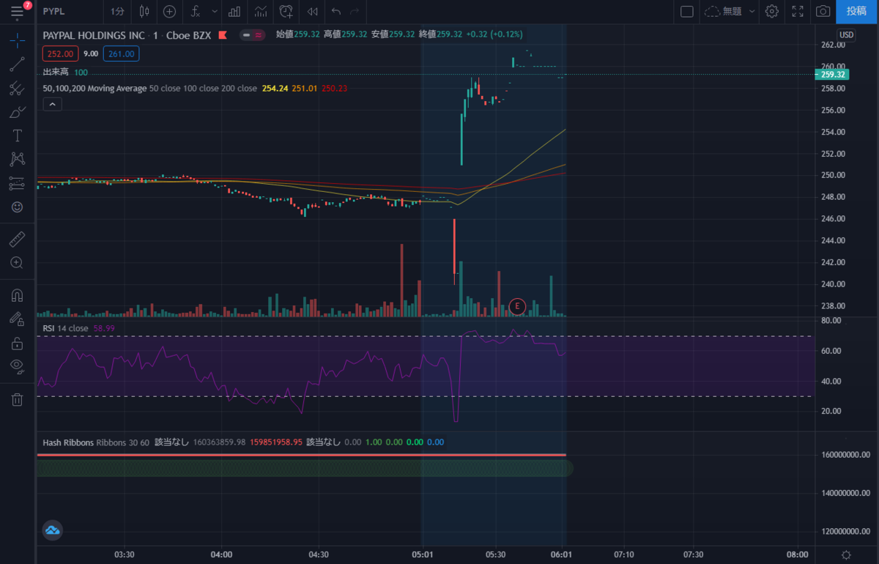
Task: Open the fx indicators dialog
Action: pyautogui.click(x=196, y=11)
